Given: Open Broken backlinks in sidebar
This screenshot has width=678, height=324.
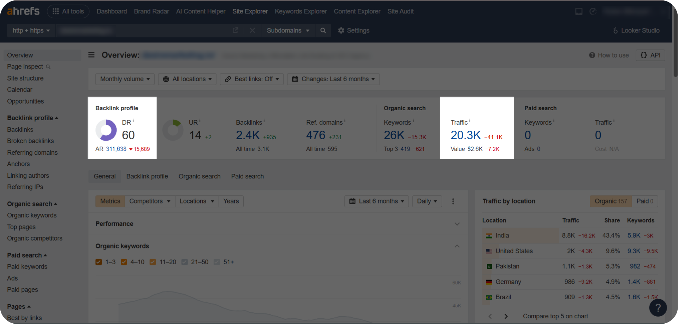Looking at the screenshot, I should [30, 141].
